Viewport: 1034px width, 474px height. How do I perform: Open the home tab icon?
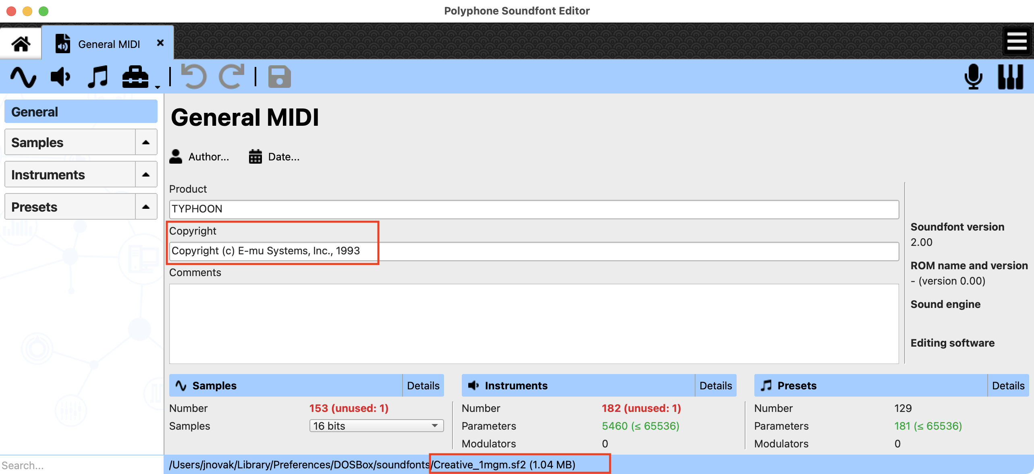[x=21, y=44]
